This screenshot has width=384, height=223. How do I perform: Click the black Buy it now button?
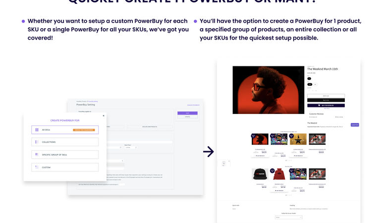(x=326, y=100)
